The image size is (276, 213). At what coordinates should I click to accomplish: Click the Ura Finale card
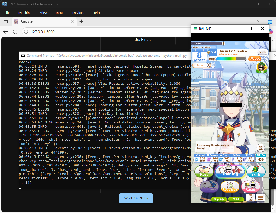click(x=143, y=40)
